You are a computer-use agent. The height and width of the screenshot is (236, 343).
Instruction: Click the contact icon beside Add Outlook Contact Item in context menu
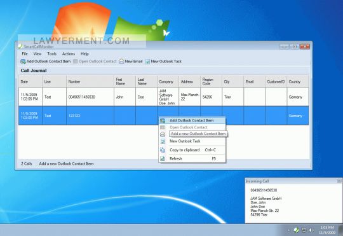point(163,120)
